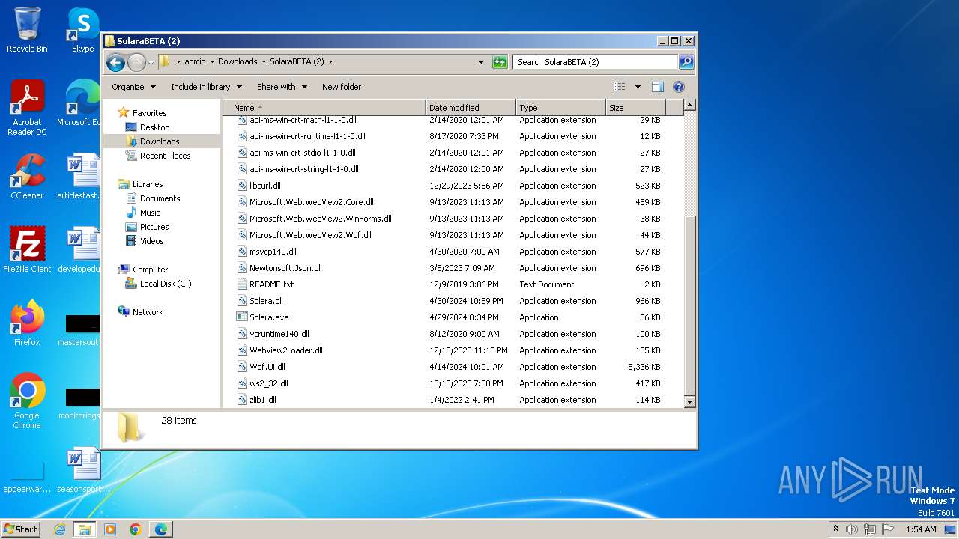The width and height of the screenshot is (959, 539).
Task: Click file list scrollbar down arrow
Action: 690,402
